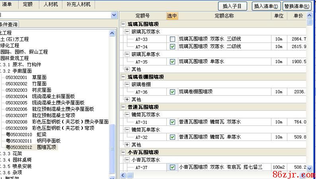Collapse the 玻璃瓦单落水 subgroup
Viewport: 316px width, 179px height.
click(127, 54)
